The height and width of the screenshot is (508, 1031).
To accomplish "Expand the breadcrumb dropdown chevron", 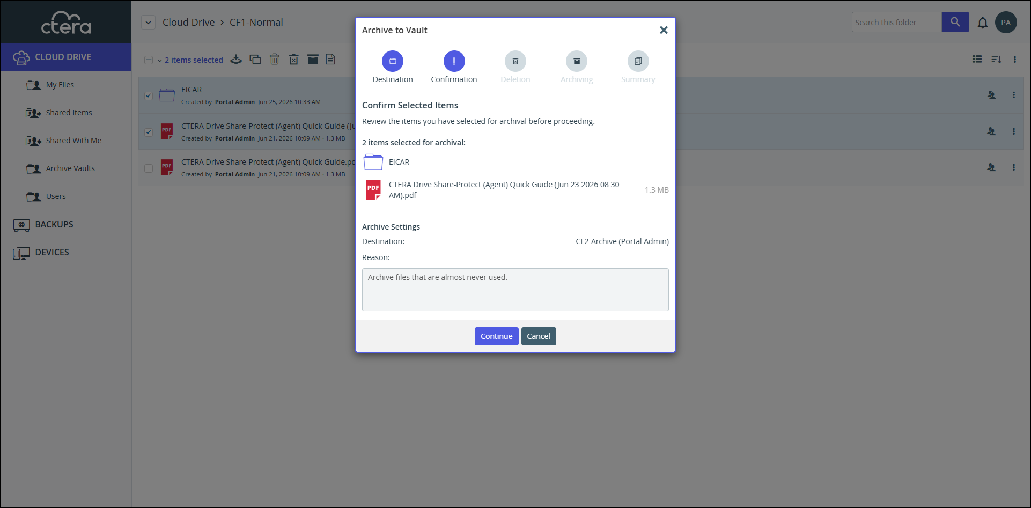I will tap(149, 23).
